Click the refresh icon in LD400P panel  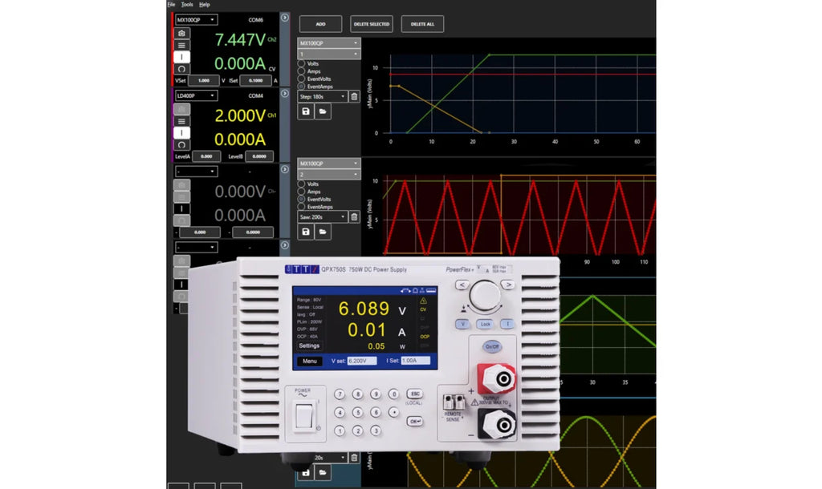tap(182, 144)
